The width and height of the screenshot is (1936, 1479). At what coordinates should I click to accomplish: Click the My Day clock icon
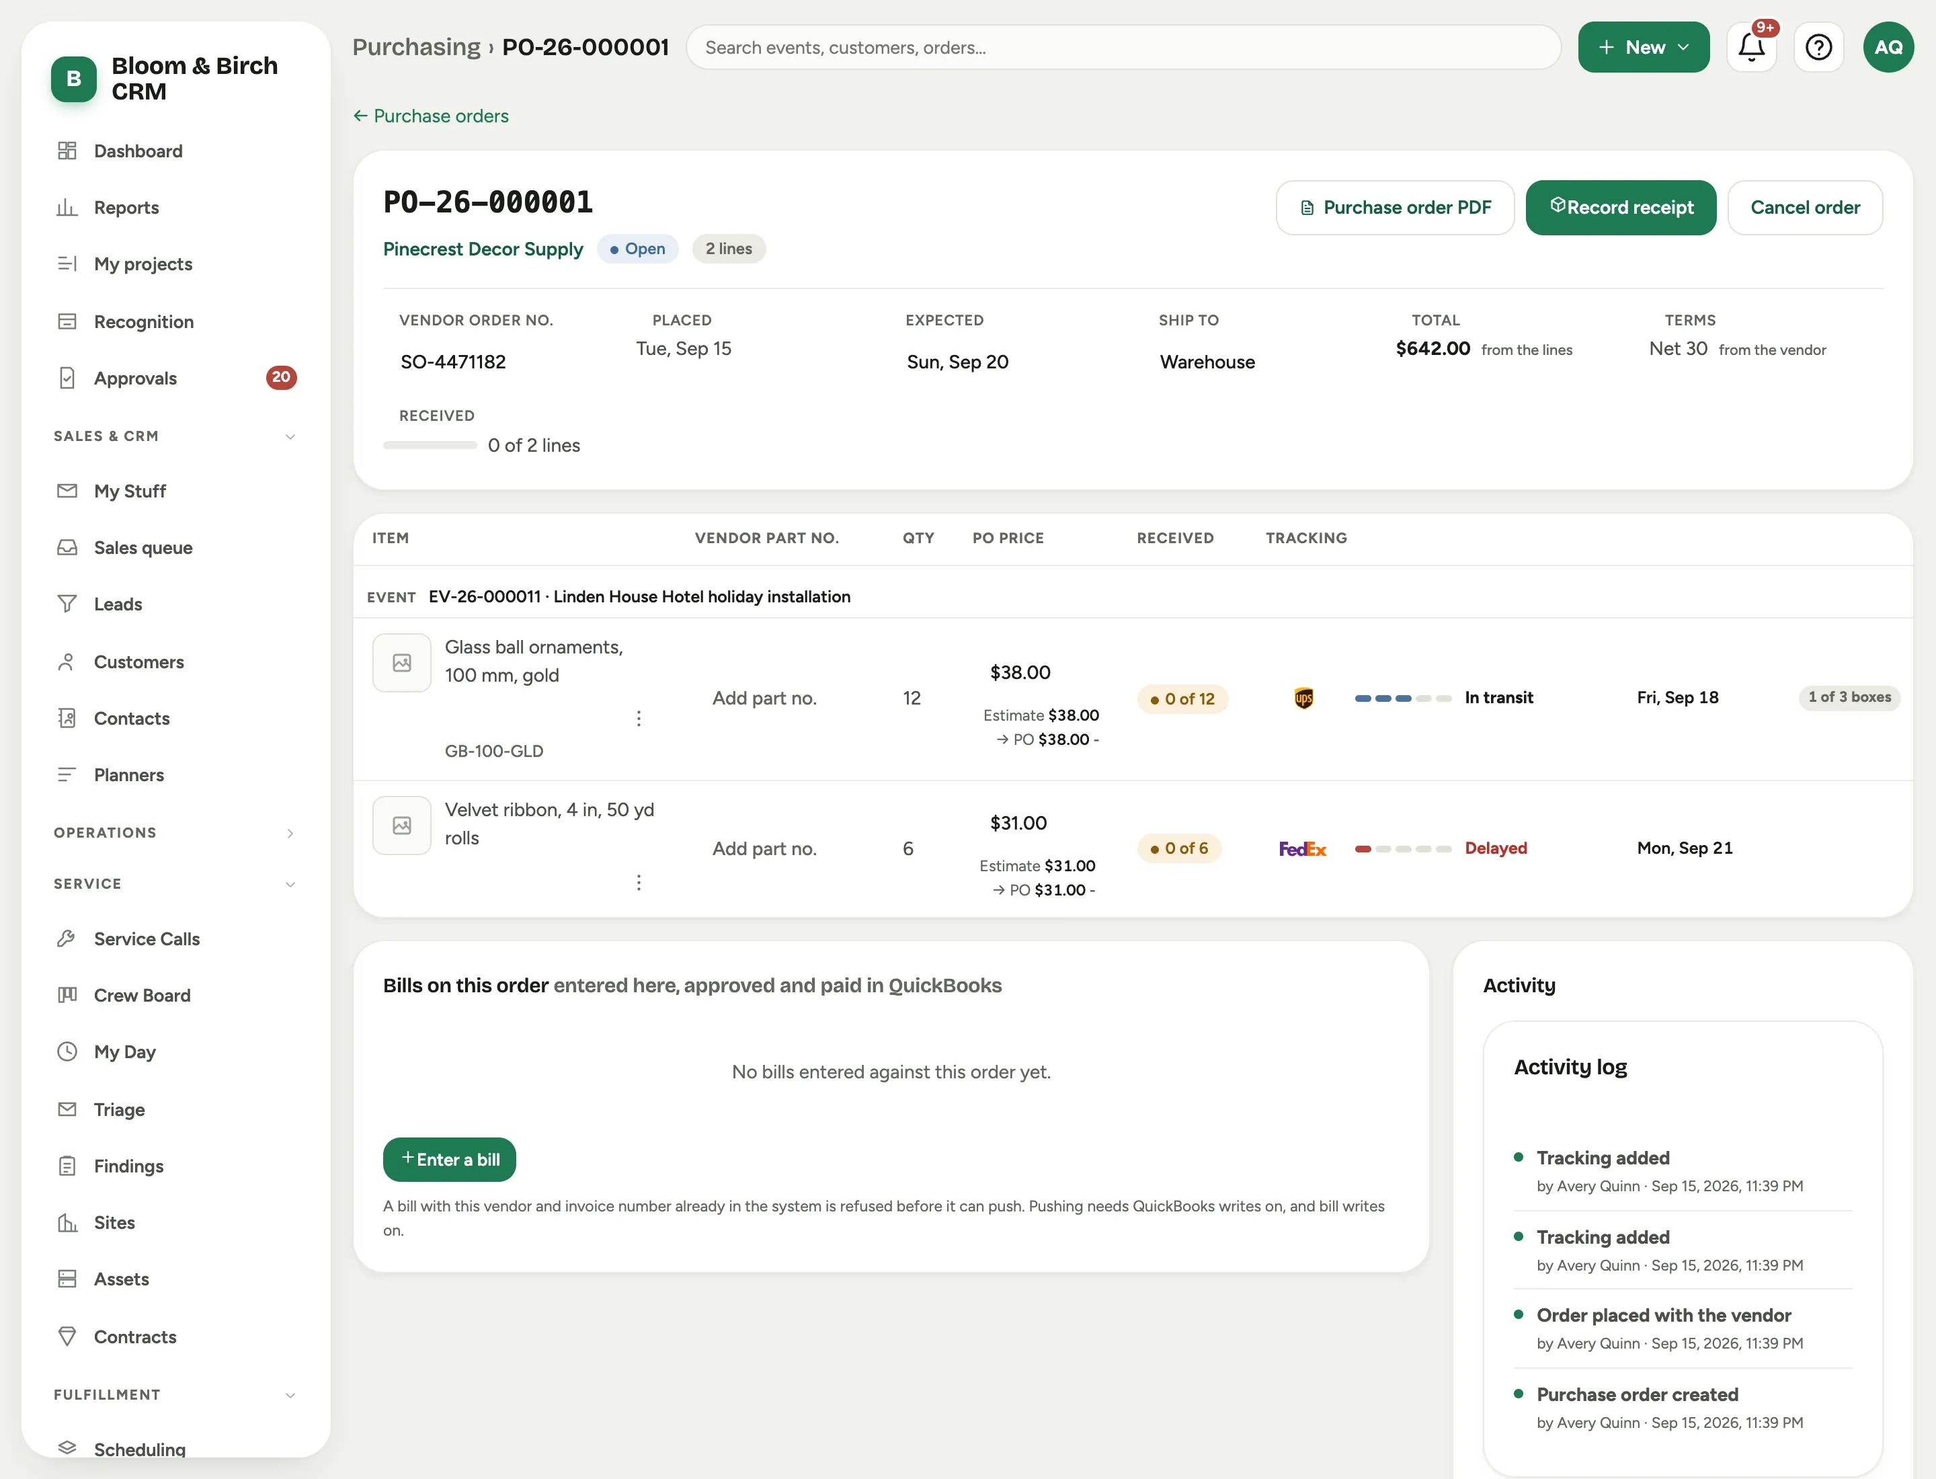67,1052
